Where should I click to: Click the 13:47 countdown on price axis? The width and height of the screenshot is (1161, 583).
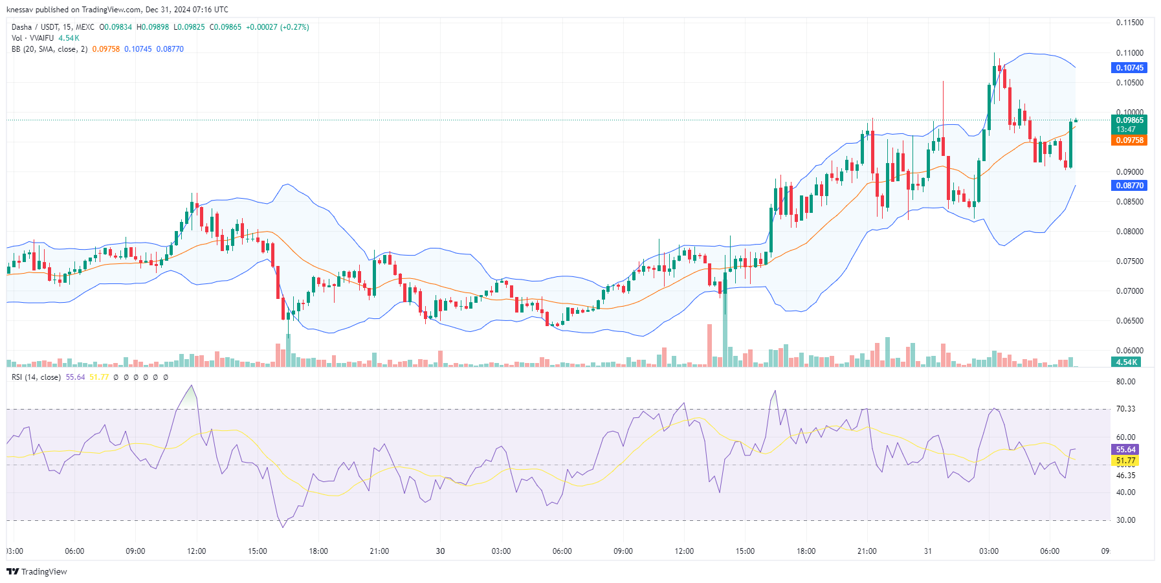pos(1125,129)
